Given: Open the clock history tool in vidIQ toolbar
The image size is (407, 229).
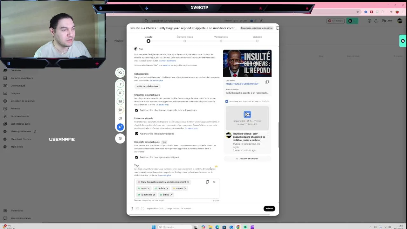Looking at the screenshot, I should tap(120, 118).
